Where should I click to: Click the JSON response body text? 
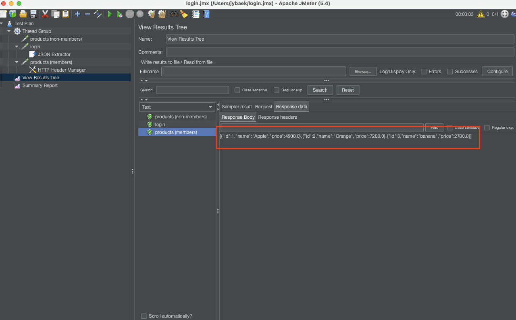345,136
